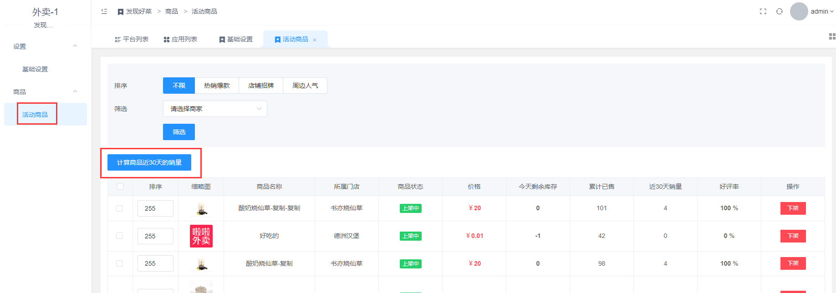Collapse the 设置 sidebar section

(75, 46)
